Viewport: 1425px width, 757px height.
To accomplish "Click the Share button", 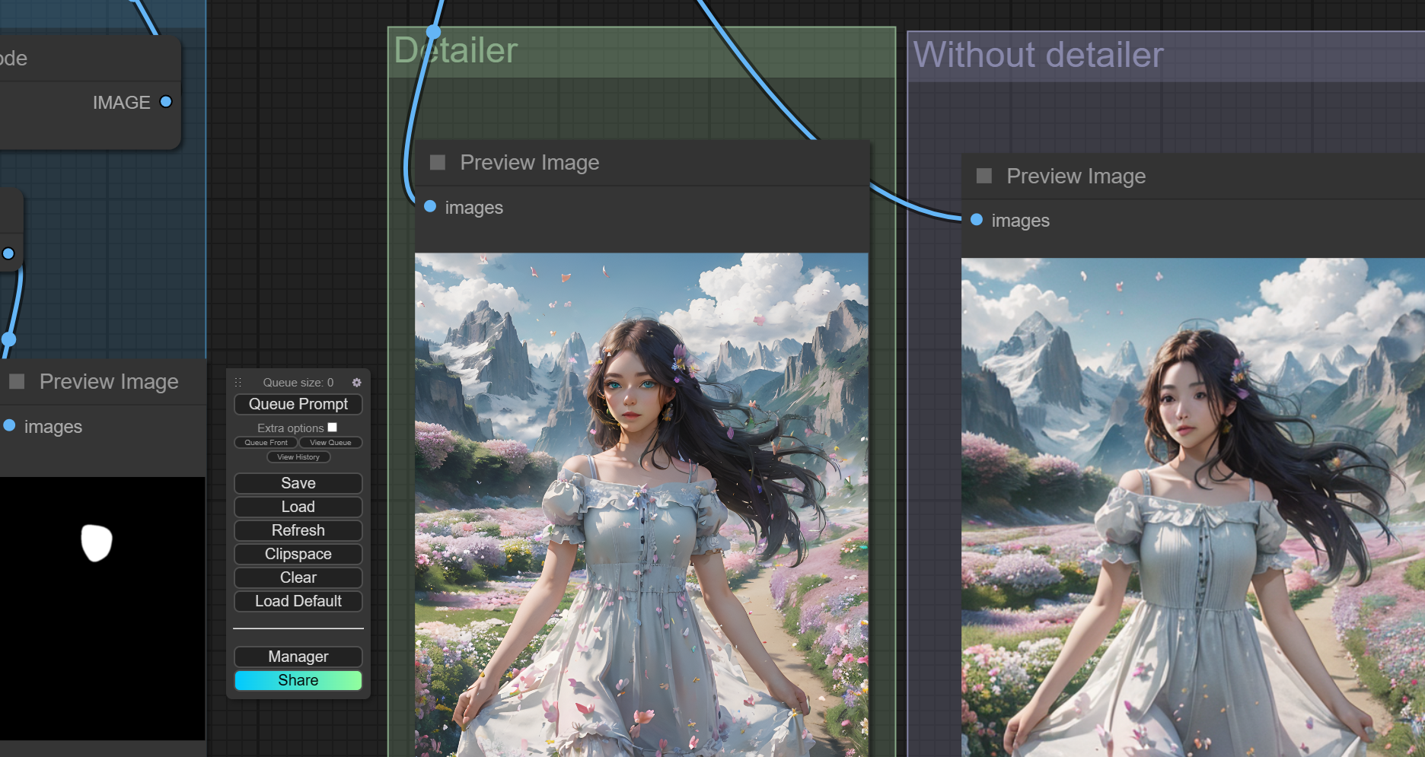I will coord(298,680).
